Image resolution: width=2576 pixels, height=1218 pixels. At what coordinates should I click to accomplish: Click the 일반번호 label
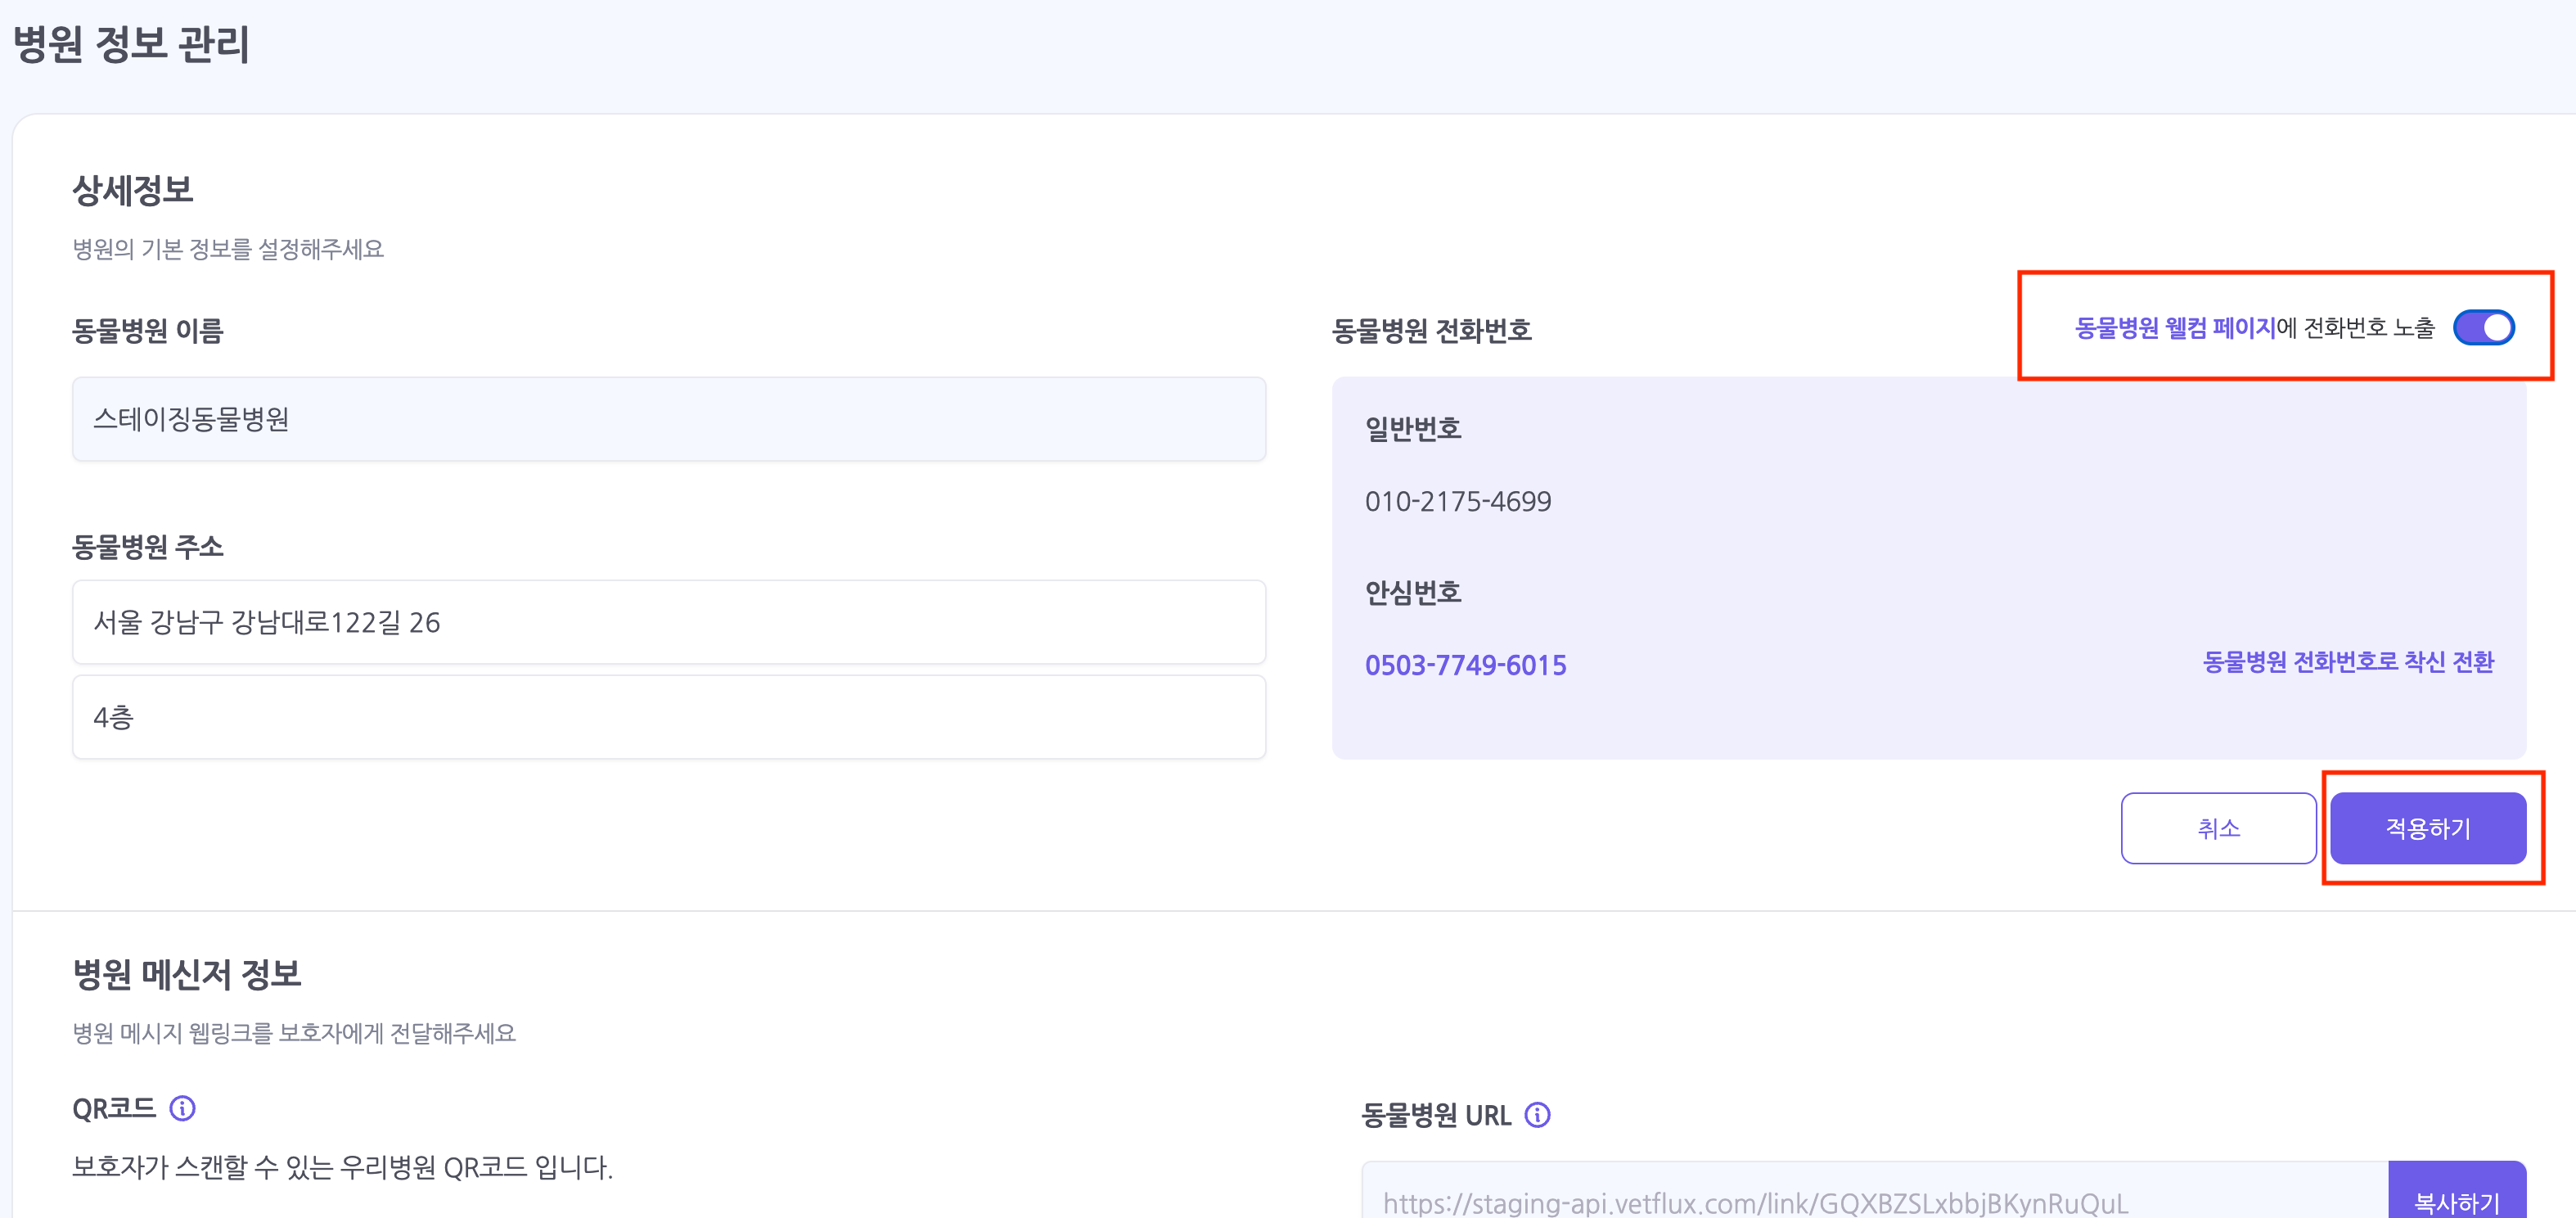pos(1412,428)
